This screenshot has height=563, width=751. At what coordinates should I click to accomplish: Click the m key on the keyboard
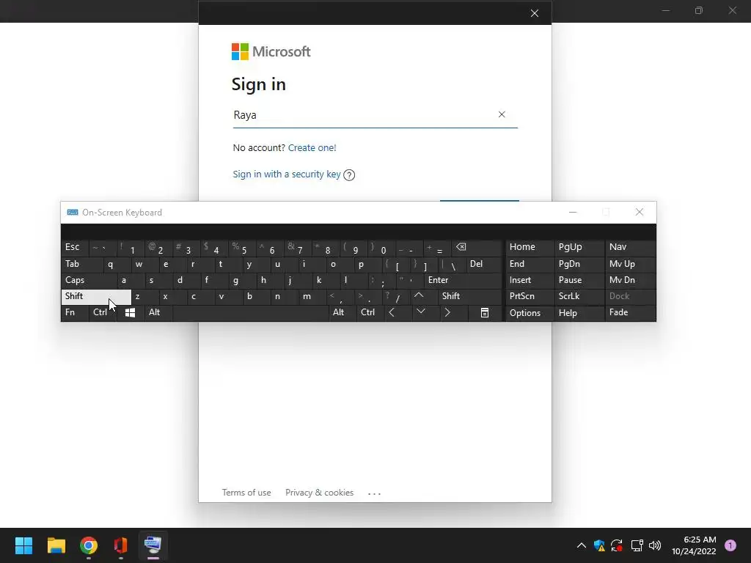click(x=312, y=296)
